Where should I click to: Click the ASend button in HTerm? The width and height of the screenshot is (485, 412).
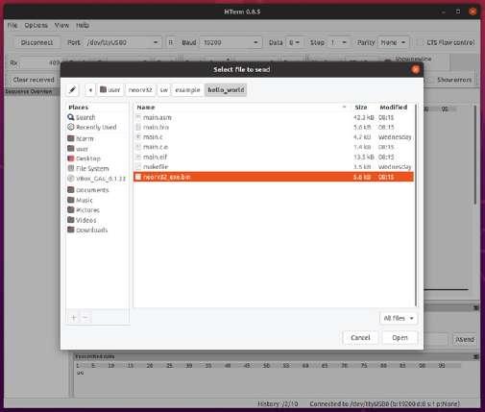464,340
